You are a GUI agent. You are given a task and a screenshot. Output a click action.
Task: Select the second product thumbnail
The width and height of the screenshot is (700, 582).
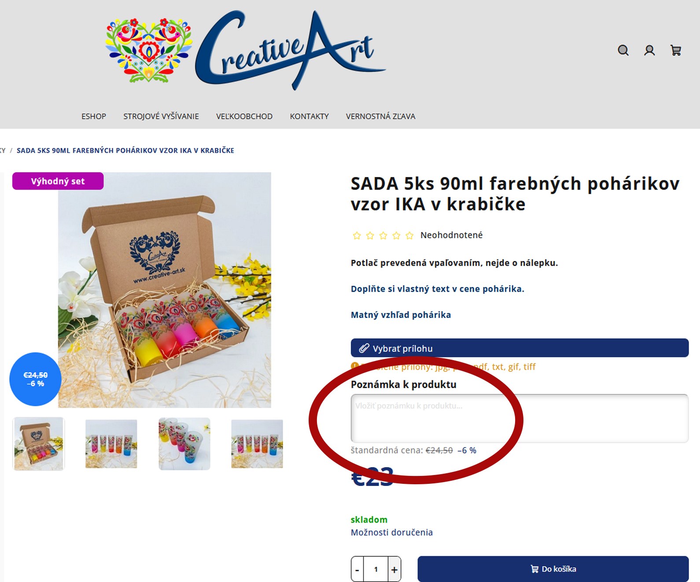pos(111,444)
